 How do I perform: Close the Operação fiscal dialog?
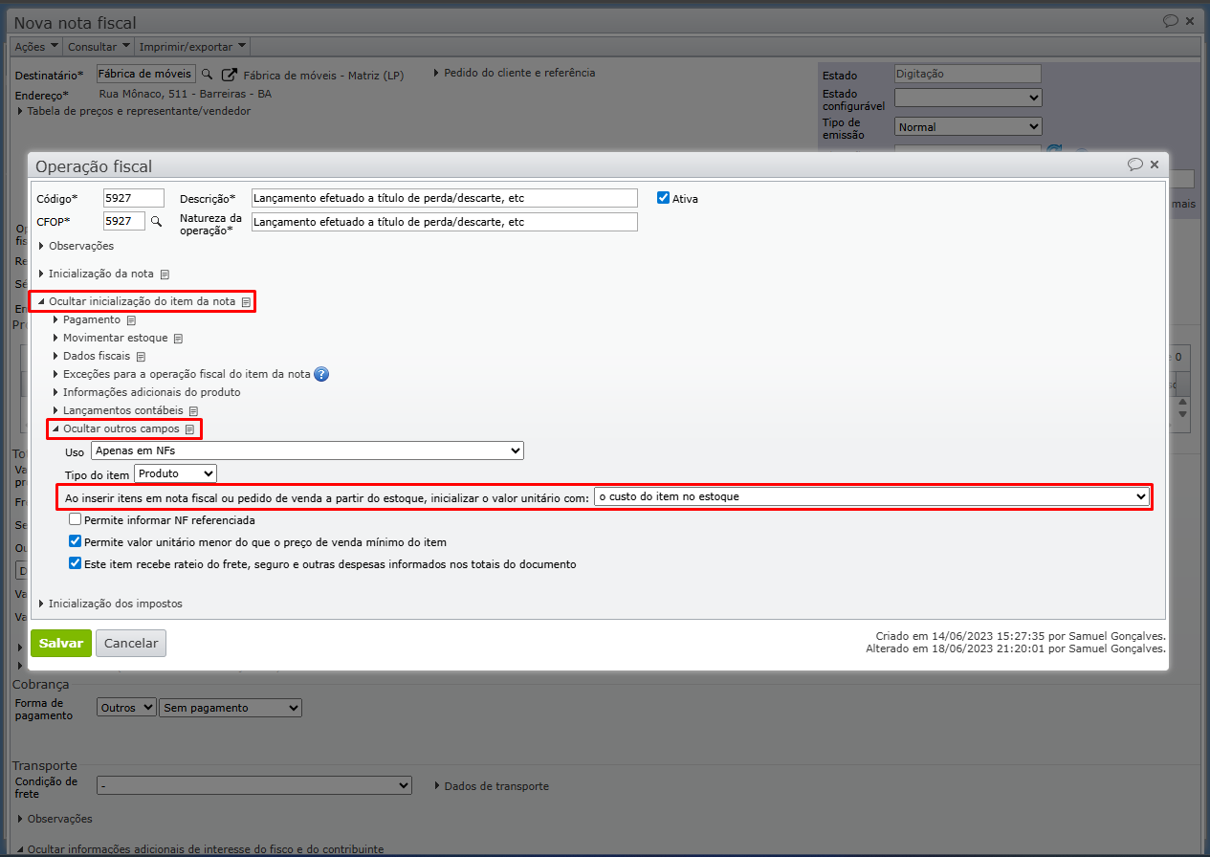point(1155,165)
